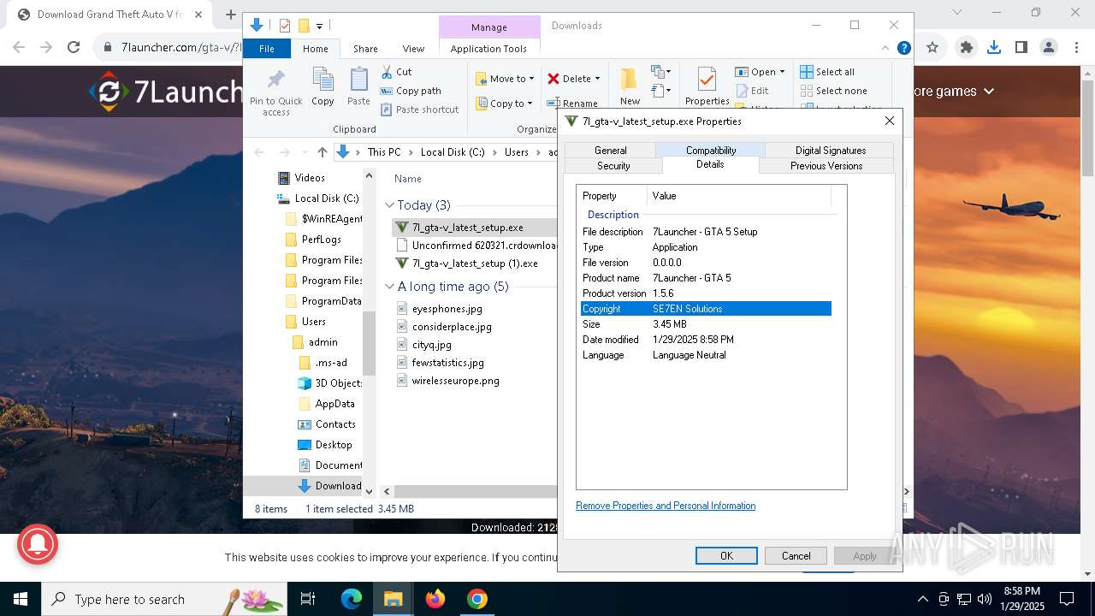Click Explorer's horizontal scrollbar
Viewport: 1095px width, 616px height.
[476, 491]
